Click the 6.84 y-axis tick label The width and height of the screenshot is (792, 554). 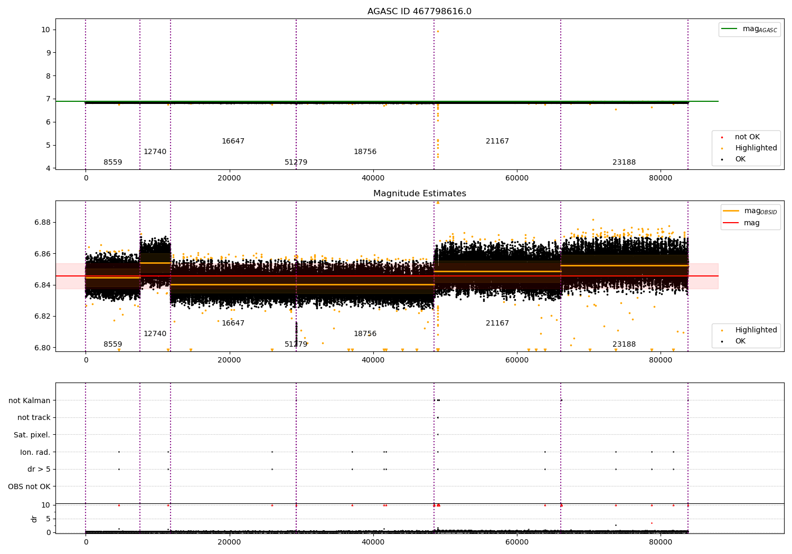(x=42, y=285)
